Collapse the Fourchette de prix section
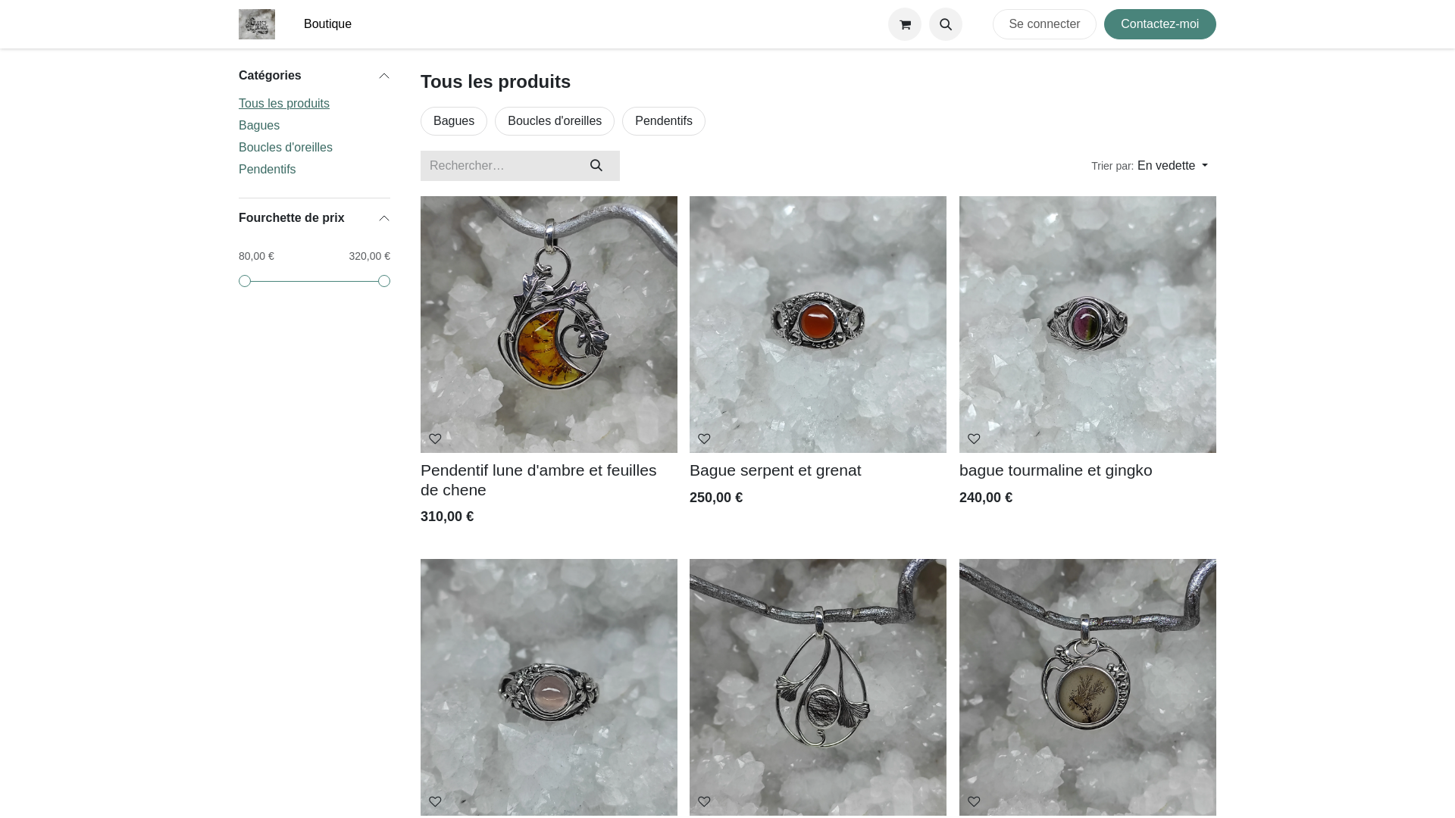This screenshot has width=1455, height=818. coord(384,218)
